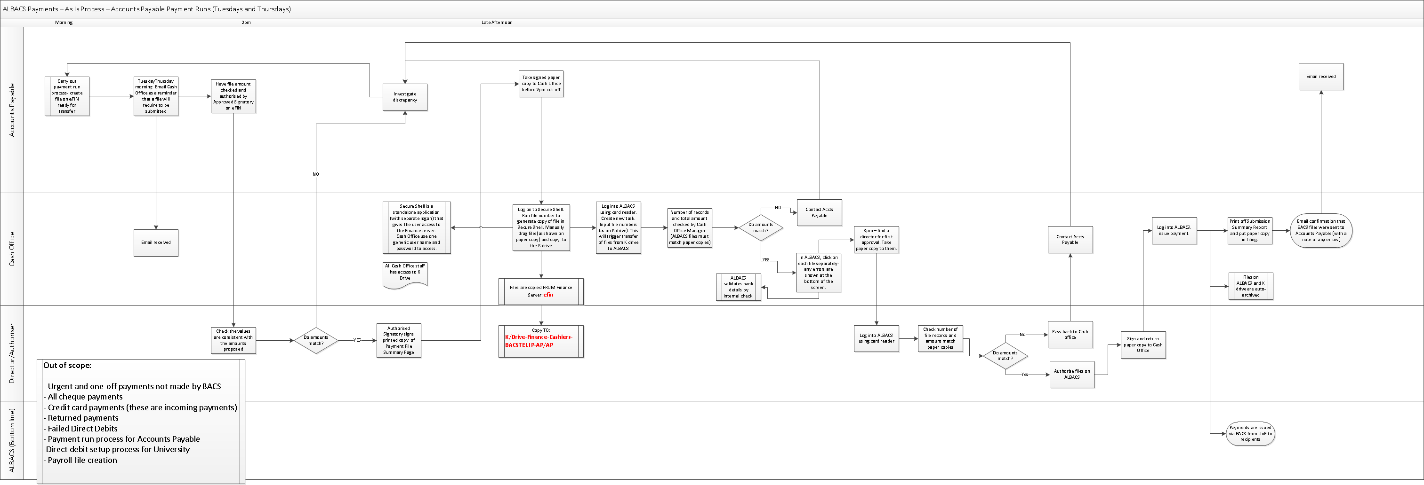Click the 'Files are copied FROM Finance Server' box
This screenshot has width=1424, height=485.
coord(540,291)
